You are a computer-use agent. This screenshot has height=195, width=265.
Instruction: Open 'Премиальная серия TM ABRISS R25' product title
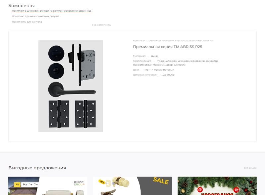[x=168, y=47]
